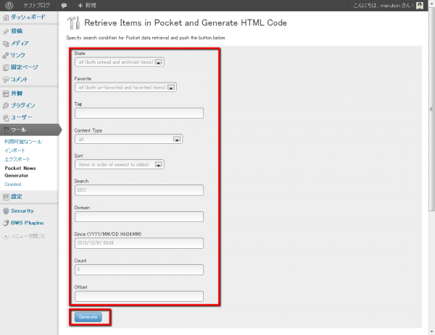Open the comments bubble icon in admin bar
The width and height of the screenshot is (435, 335).
click(x=64, y=6)
